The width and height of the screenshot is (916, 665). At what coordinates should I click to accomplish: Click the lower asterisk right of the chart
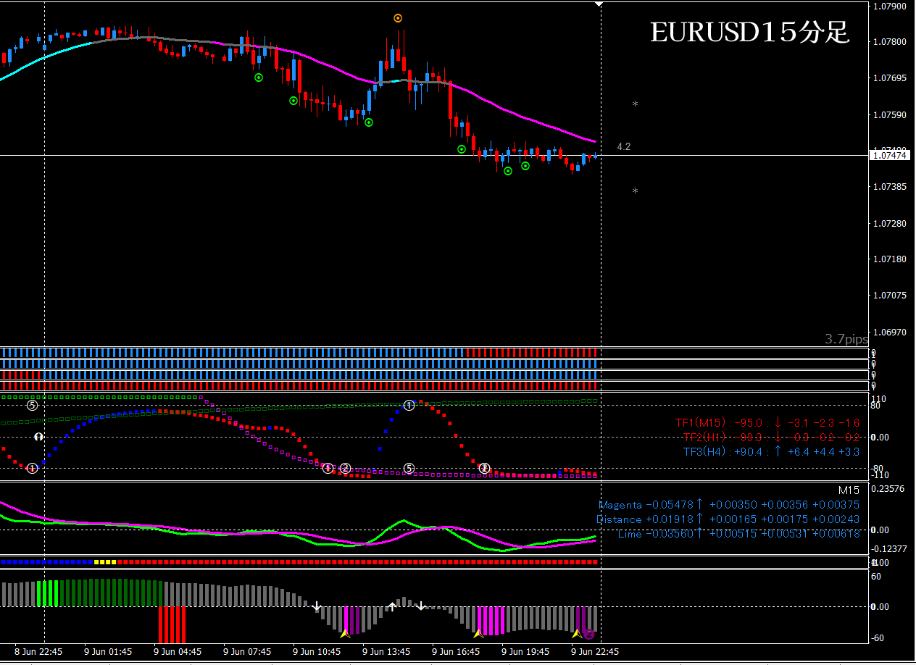(x=635, y=192)
